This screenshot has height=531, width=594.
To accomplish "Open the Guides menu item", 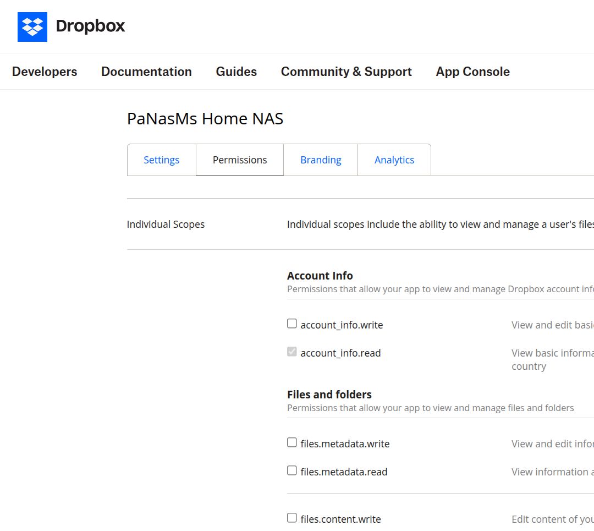I will [236, 72].
